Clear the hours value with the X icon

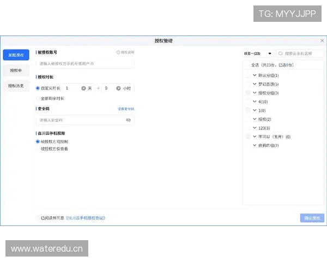pos(118,88)
